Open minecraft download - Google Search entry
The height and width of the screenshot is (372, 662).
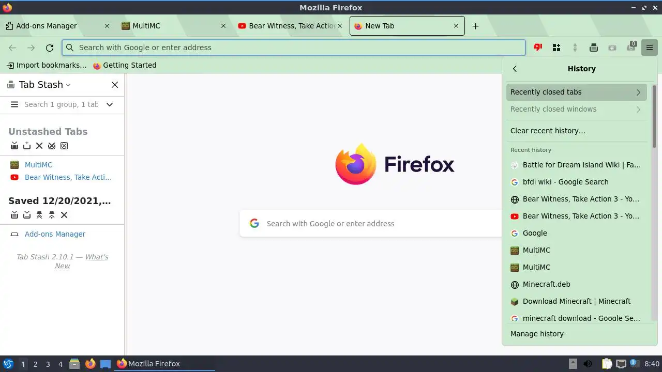[x=576, y=318]
